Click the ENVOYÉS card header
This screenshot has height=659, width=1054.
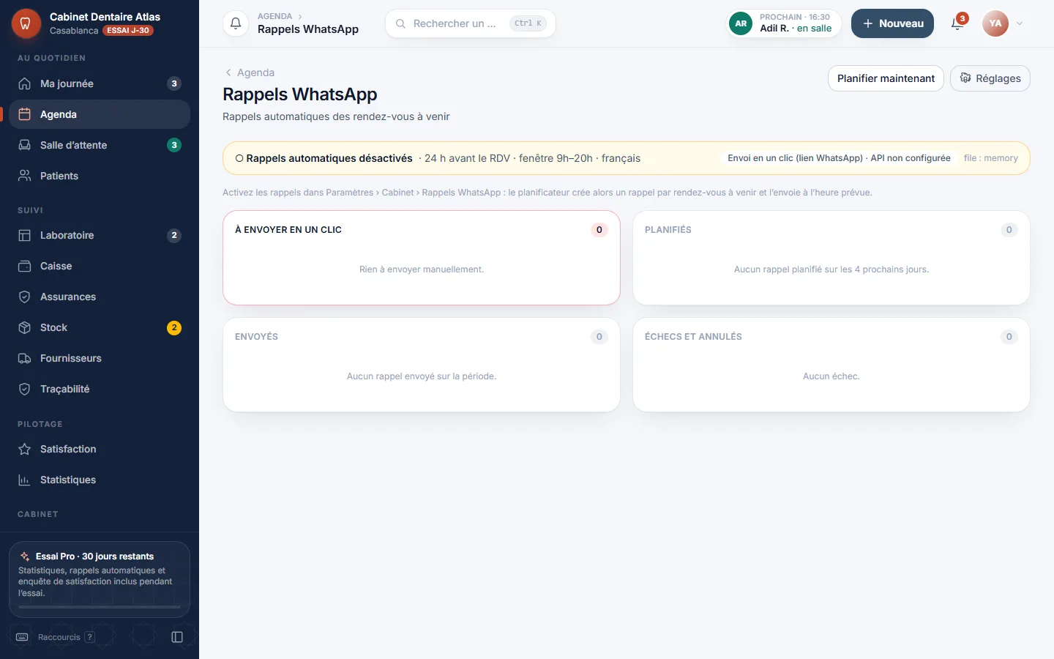pos(422,337)
